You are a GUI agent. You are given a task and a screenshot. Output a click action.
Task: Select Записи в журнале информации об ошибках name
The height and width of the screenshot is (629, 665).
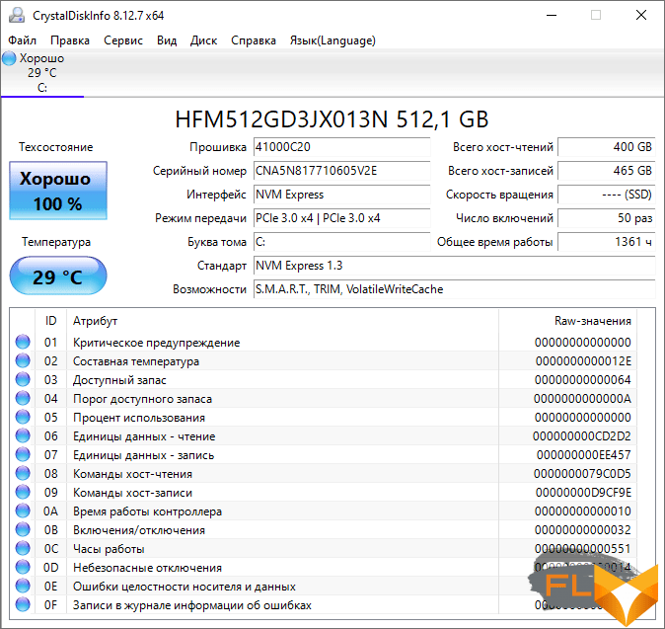(x=192, y=605)
